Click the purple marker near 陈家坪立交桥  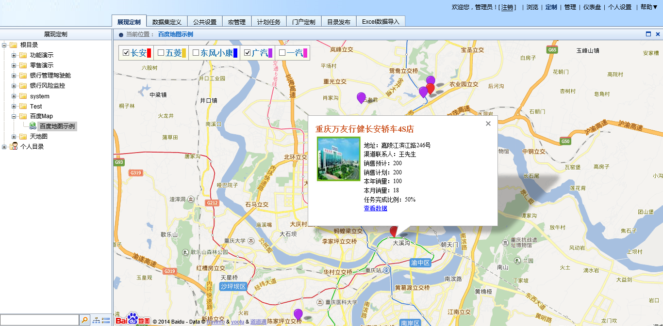[298, 314]
